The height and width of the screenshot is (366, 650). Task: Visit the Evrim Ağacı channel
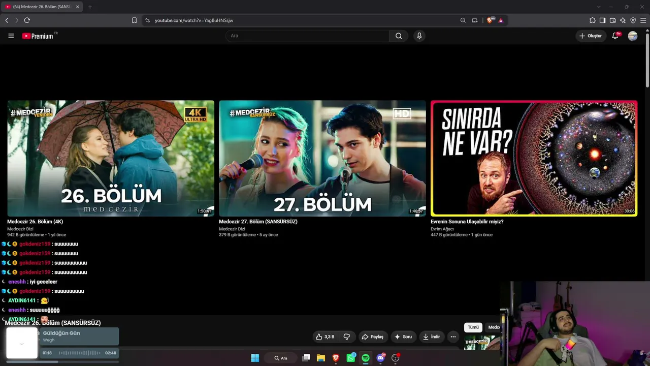[x=442, y=229]
